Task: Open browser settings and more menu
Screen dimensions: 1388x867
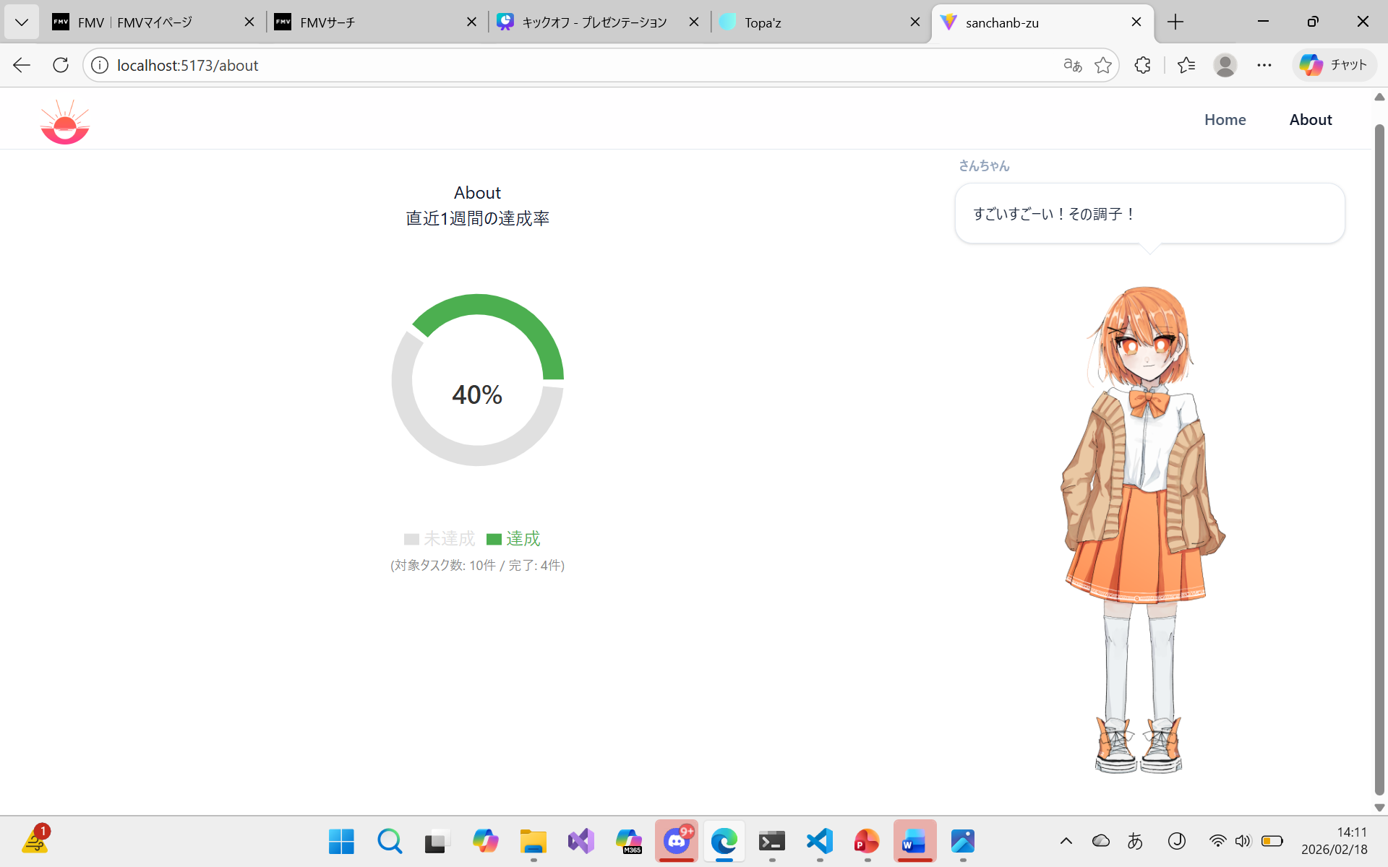Action: pyautogui.click(x=1264, y=65)
